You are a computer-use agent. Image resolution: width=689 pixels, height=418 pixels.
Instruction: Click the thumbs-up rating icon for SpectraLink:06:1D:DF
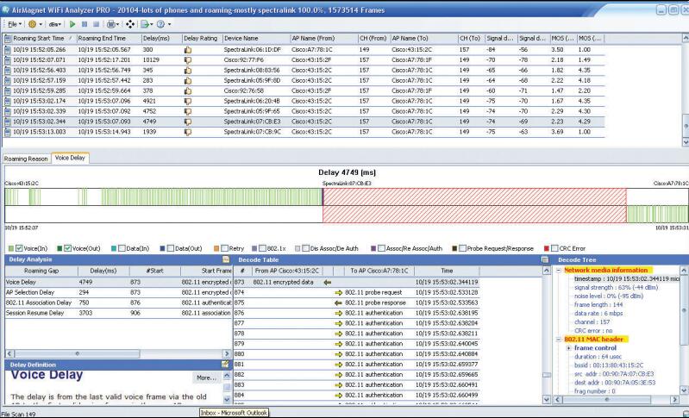click(x=188, y=50)
